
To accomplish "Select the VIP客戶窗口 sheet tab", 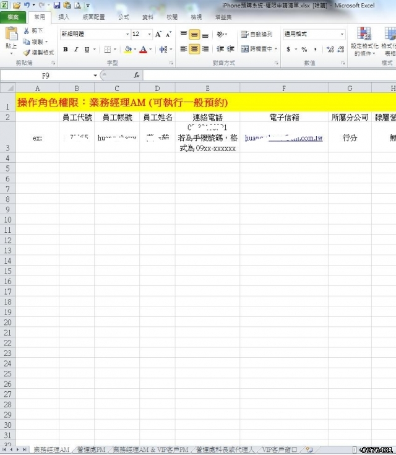I will click(x=280, y=449).
